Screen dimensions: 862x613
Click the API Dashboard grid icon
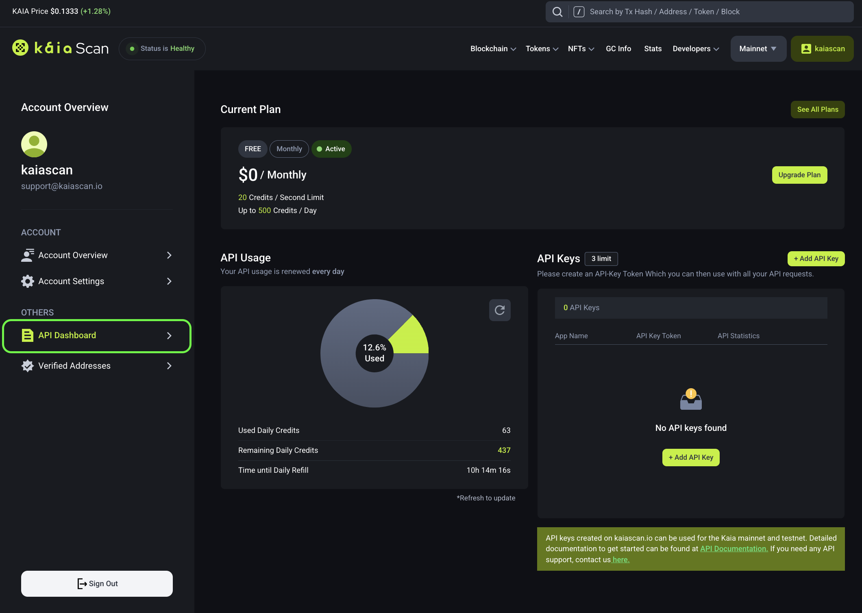[x=27, y=335]
